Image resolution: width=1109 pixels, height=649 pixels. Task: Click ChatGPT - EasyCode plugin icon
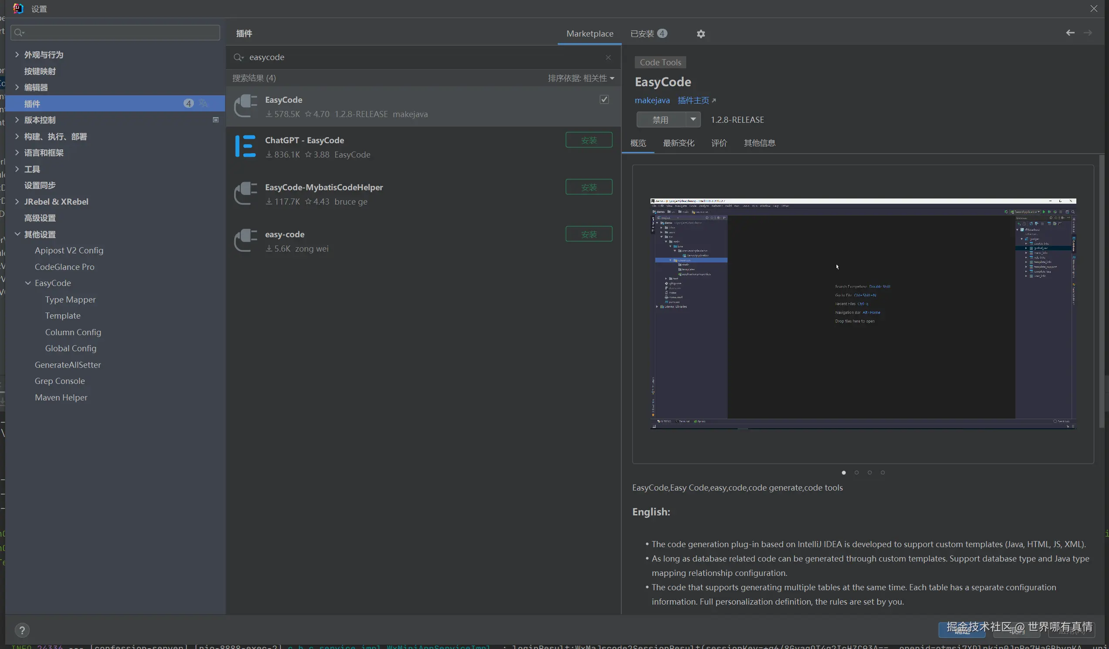coord(245,147)
